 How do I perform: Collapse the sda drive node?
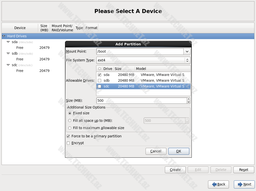click(8, 42)
